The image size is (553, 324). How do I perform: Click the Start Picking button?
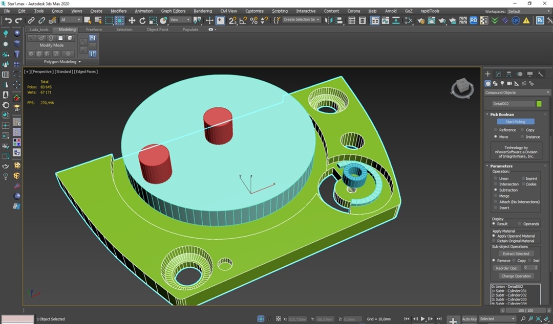point(515,122)
